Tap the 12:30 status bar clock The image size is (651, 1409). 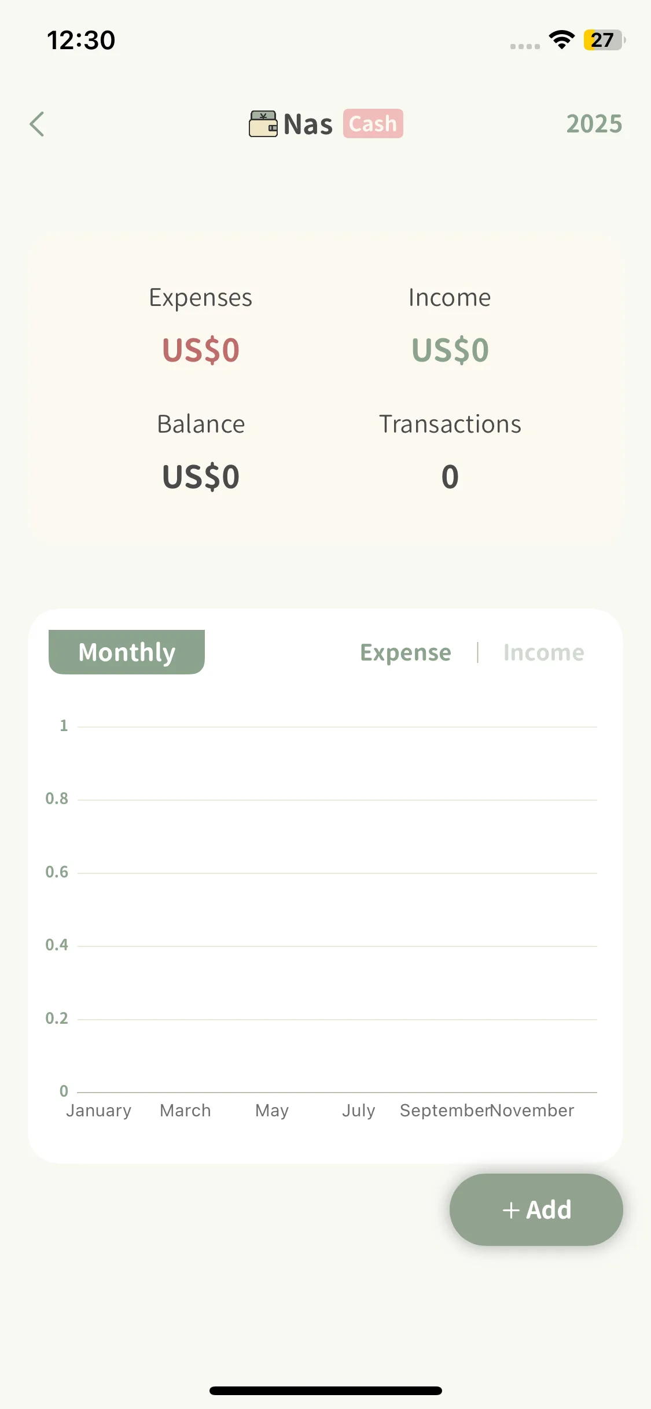pyautogui.click(x=81, y=40)
